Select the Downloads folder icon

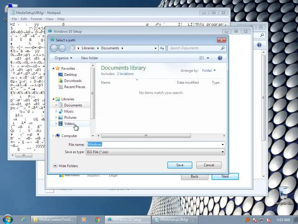pyautogui.click(x=61, y=80)
